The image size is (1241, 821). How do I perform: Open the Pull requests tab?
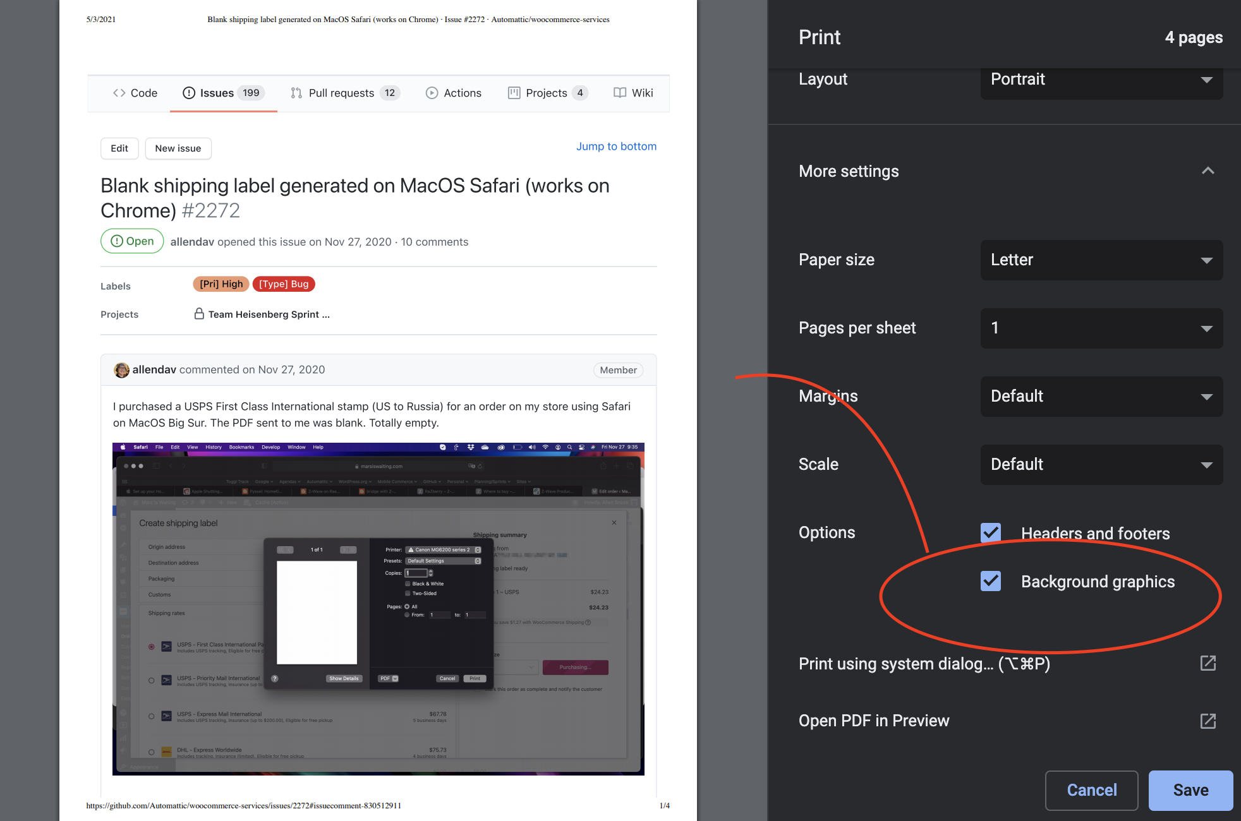point(346,93)
